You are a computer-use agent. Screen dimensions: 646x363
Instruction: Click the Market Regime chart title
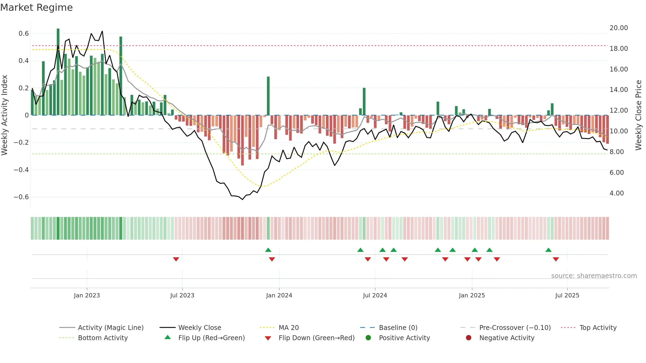(x=36, y=8)
